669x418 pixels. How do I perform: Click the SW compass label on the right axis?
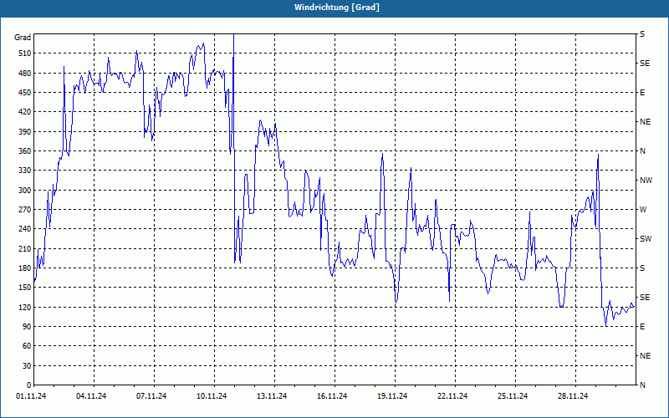646,239
